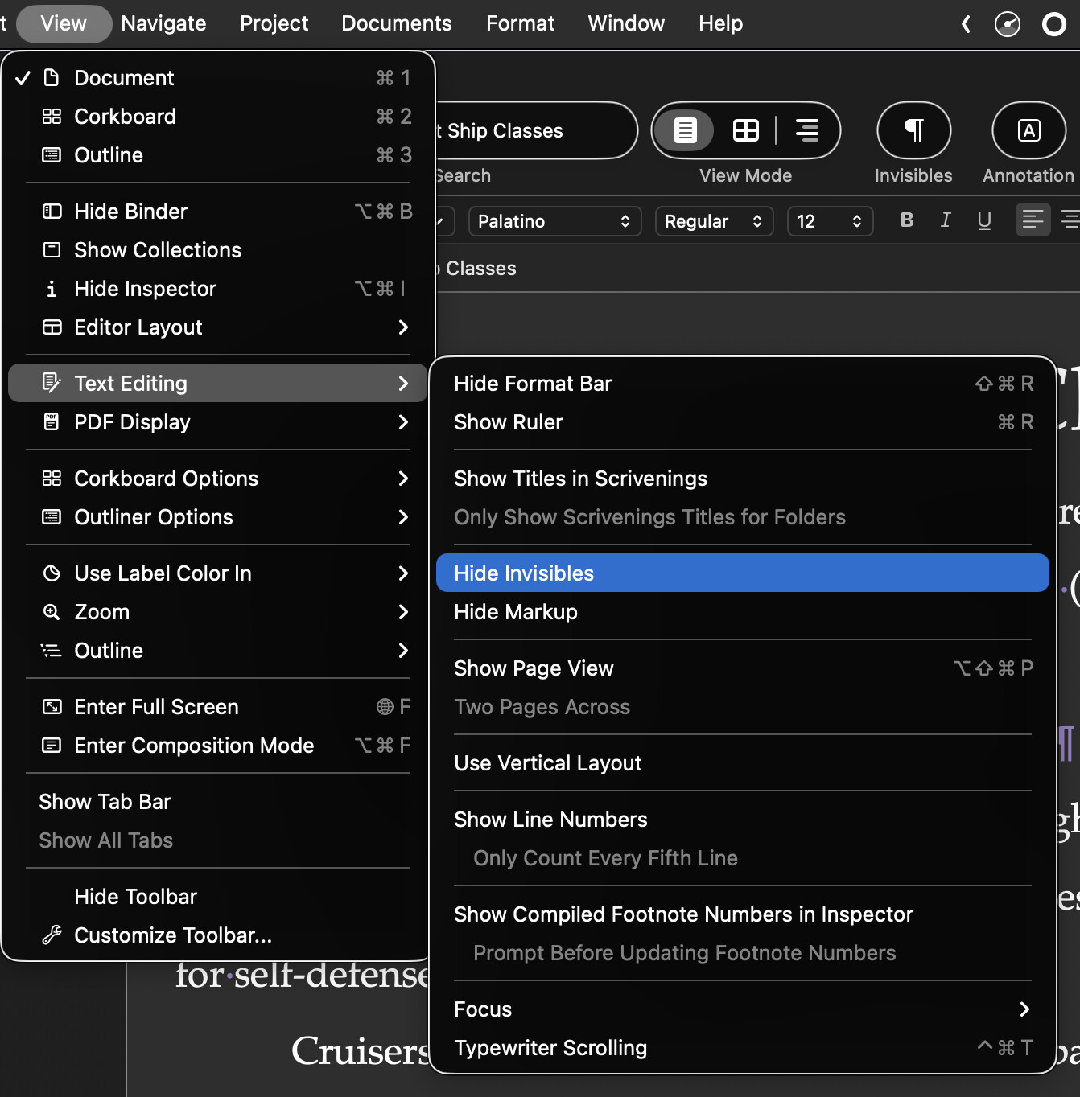Select single Document view mode icon

point(685,130)
